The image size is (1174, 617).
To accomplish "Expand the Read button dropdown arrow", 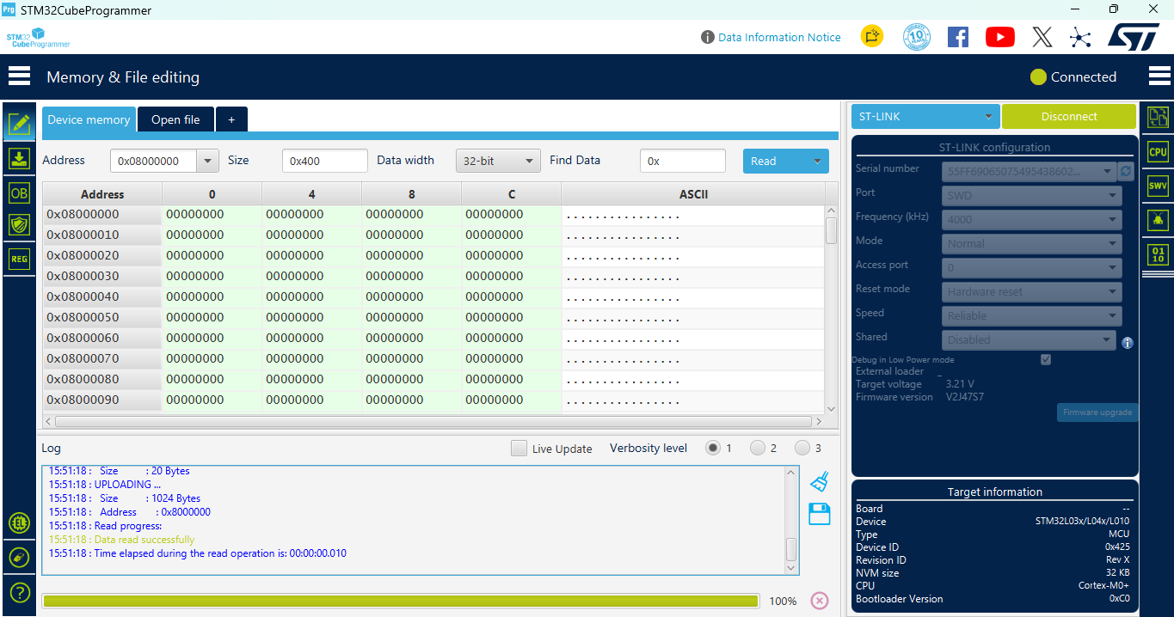I will [816, 161].
